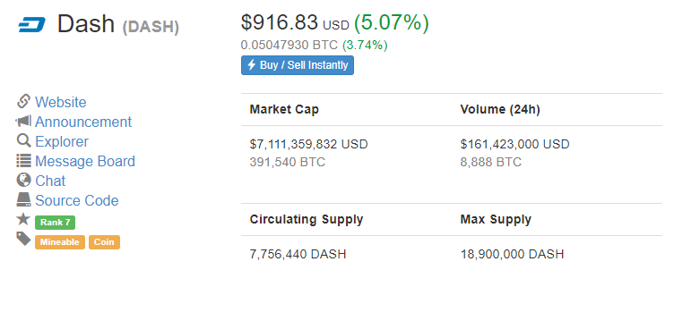Click the megaphone icon beside Announcement
Image resolution: width=700 pixels, height=329 pixels.
(23, 121)
